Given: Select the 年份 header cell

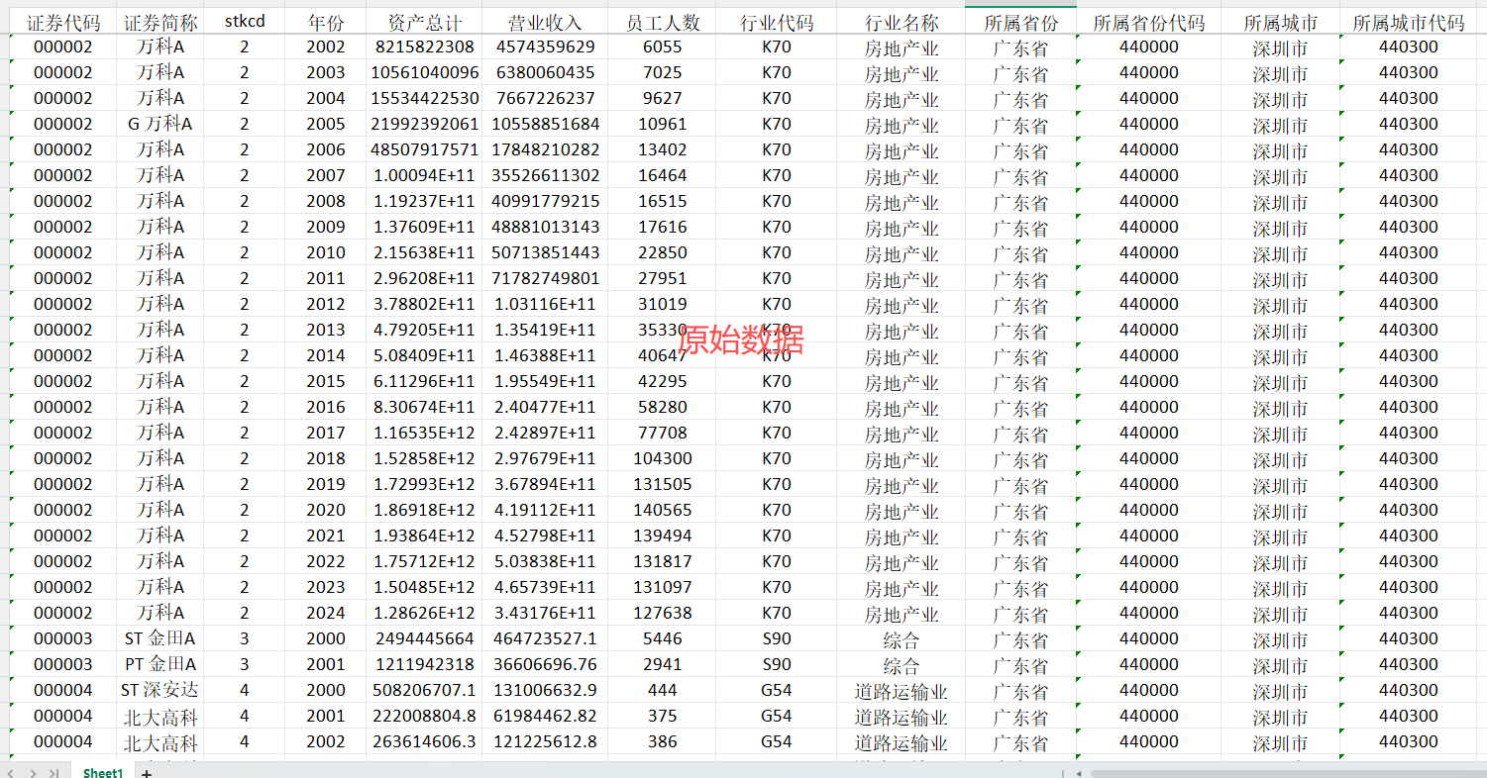Looking at the screenshot, I should 326,22.
